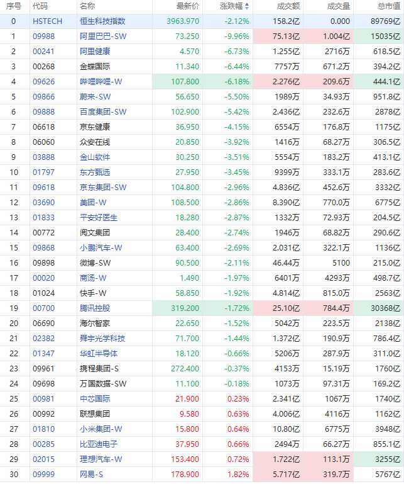The height and width of the screenshot is (484, 404).
Task: Open stock code 00700 link
Action: [x=43, y=308]
